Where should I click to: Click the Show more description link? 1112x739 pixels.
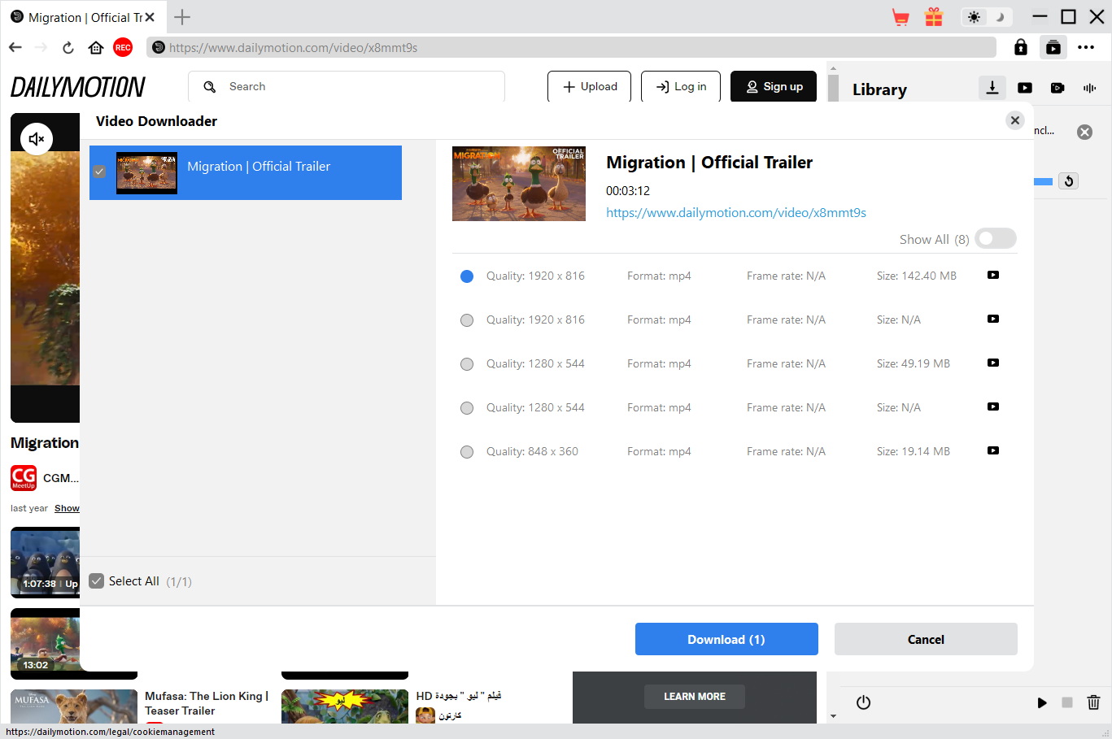(x=67, y=508)
